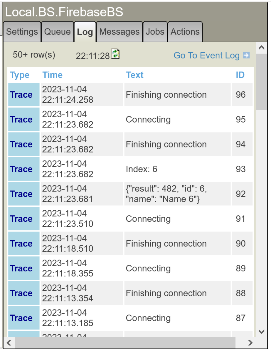Click the vertical scrollbar up arrow
This screenshot has width=271, height=352.
262,48
